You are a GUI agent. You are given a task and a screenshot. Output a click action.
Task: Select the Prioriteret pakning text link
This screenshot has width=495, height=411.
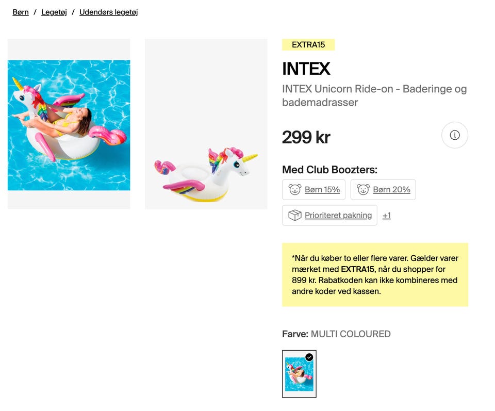[338, 216]
